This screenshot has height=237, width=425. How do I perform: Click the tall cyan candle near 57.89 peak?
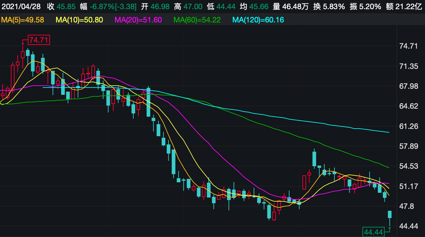coord(314,159)
